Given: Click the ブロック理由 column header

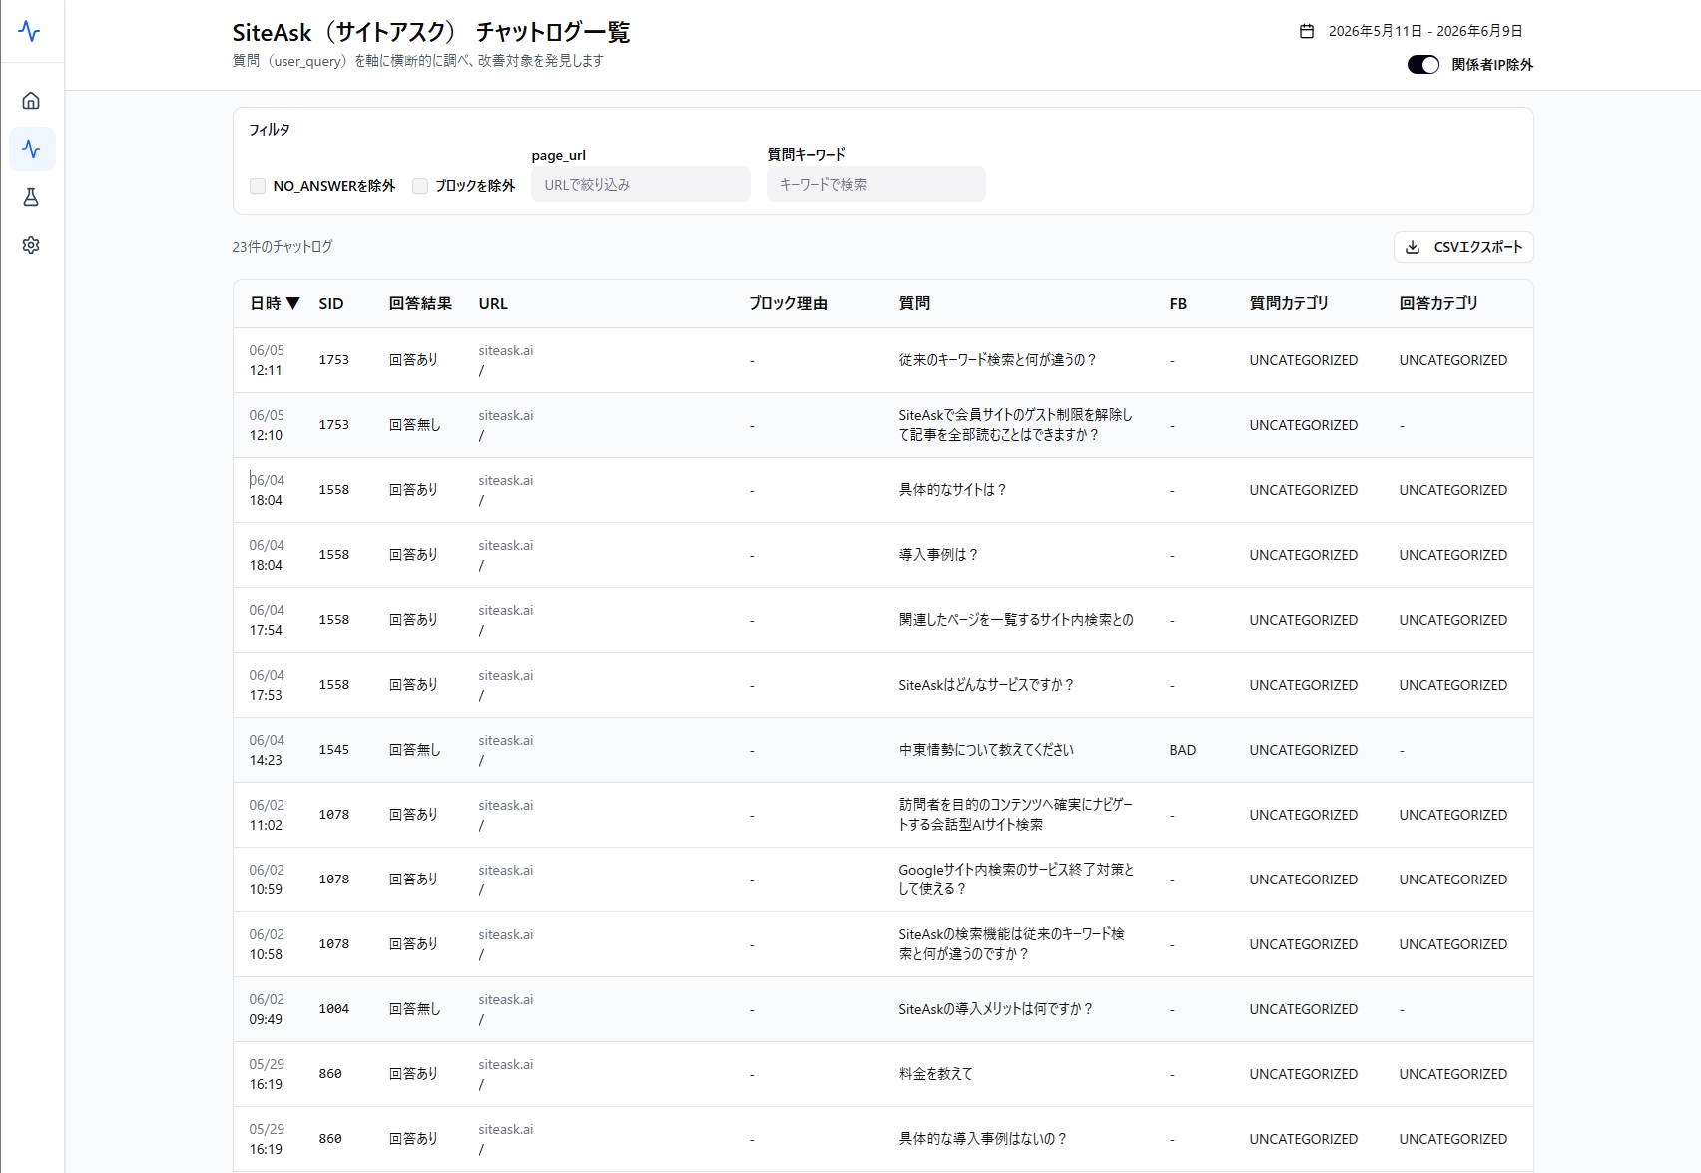Looking at the screenshot, I should pyautogui.click(x=789, y=303).
